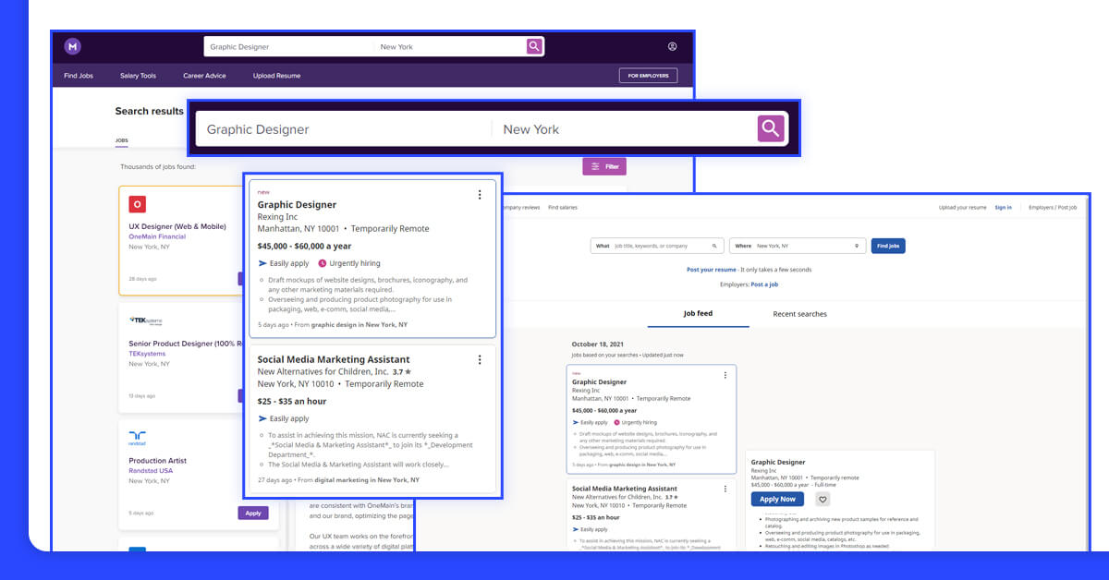
Task: Open Upload Resume in Monster navigation
Action: point(277,76)
